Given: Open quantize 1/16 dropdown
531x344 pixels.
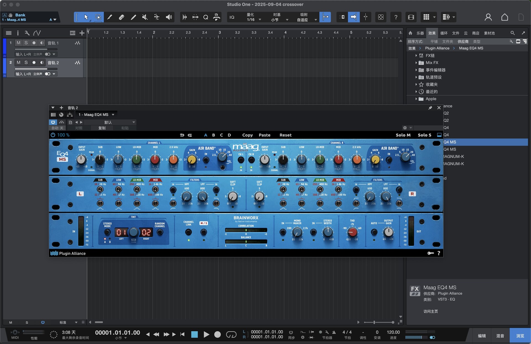Looking at the screenshot, I should [254, 20].
